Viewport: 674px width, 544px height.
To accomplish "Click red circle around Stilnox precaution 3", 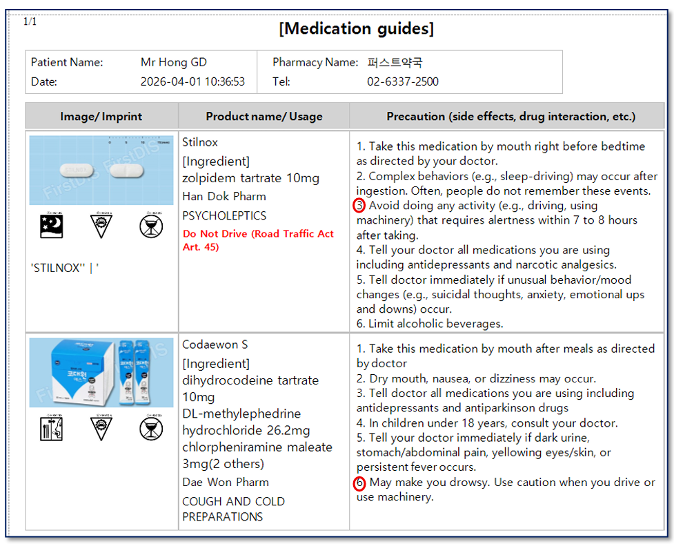I will (x=359, y=205).
